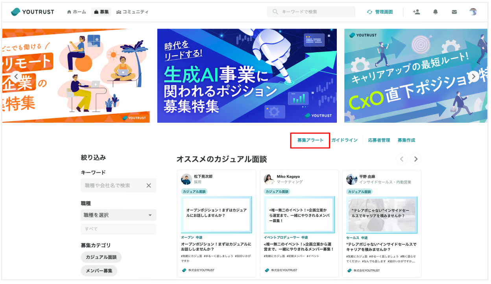Open title インサイドセールスでキャリアを積みませんか？
This screenshot has height=284, width=491.
pos(381,246)
